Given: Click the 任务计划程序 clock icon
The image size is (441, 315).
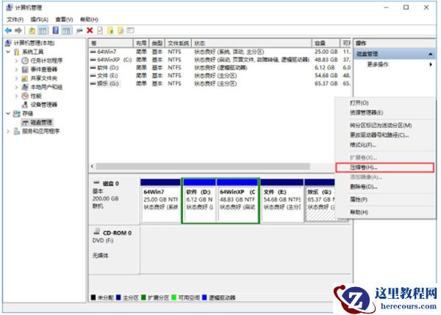Looking at the screenshot, I should (25, 60).
